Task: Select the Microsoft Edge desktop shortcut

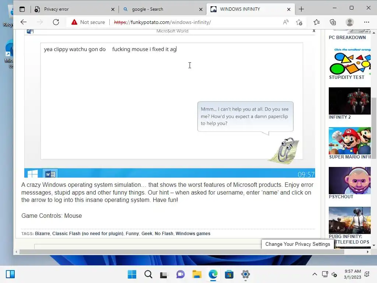Action: (9, 54)
